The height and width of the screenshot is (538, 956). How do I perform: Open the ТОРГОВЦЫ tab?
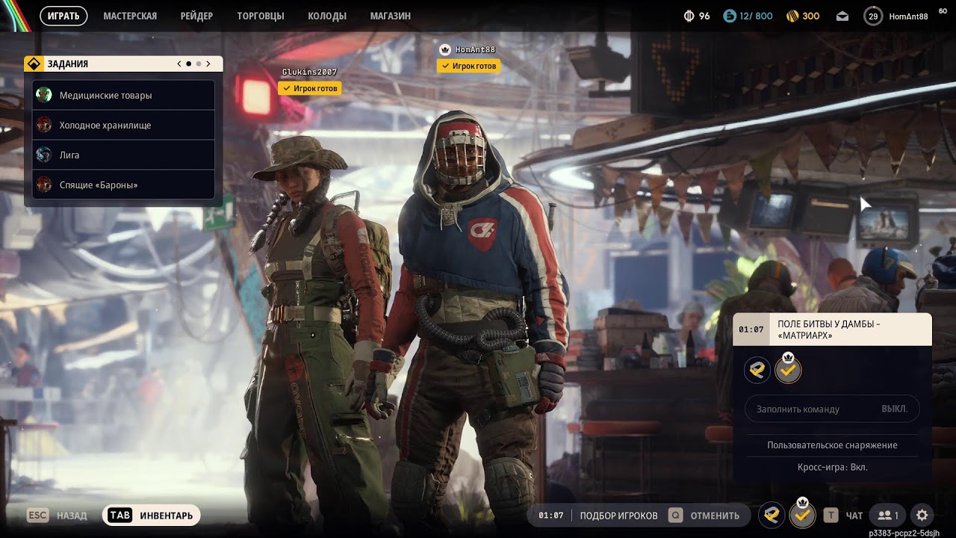[261, 16]
